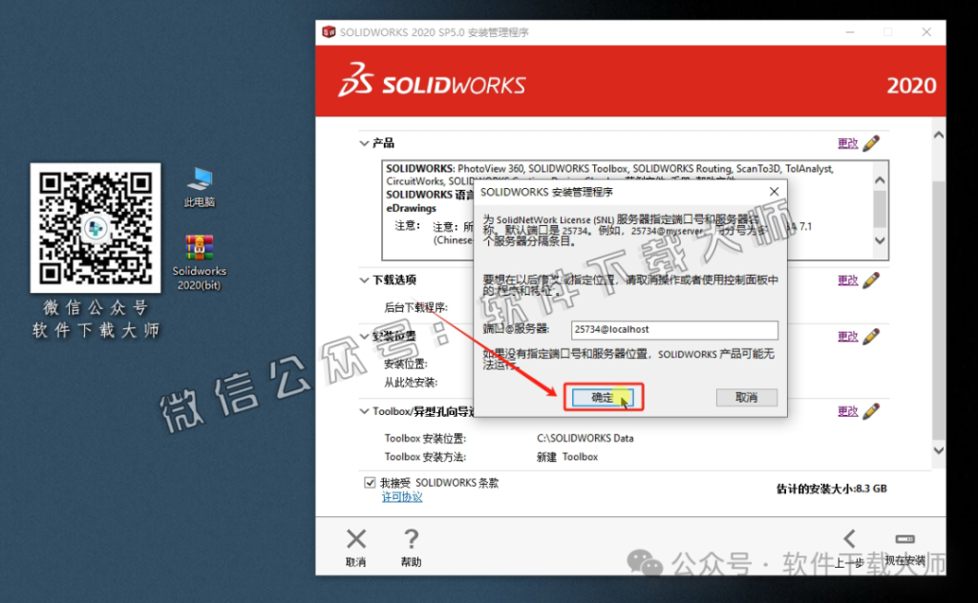The height and width of the screenshot is (603, 978).
Task: Click the 更改 link next to 安装位置
Action: pyautogui.click(x=849, y=336)
